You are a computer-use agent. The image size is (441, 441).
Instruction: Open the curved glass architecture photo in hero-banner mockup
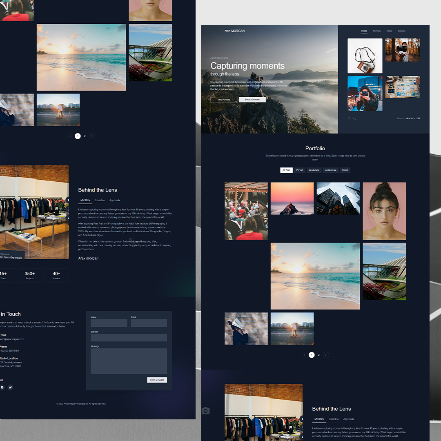(x=384, y=272)
